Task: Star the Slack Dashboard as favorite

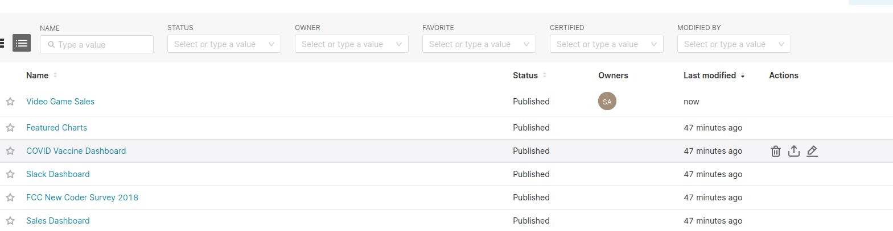Action: (10, 174)
